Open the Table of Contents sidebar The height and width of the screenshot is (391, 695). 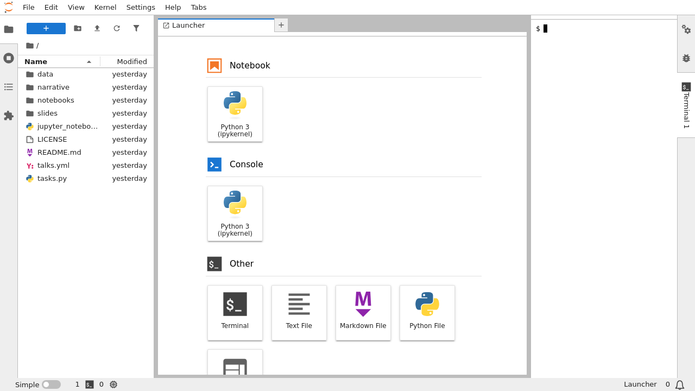pyautogui.click(x=9, y=87)
